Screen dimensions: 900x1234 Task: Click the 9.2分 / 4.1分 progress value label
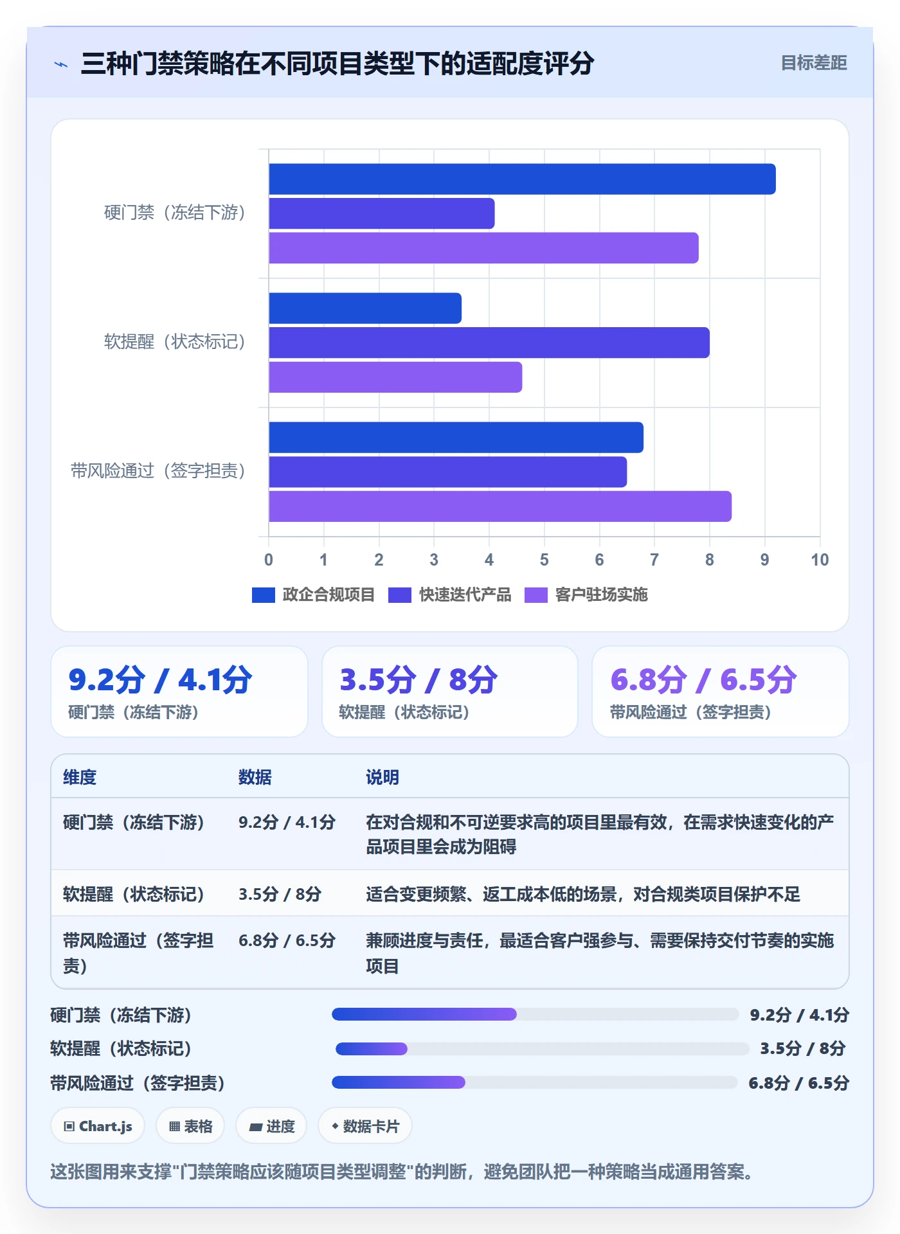799,1015
